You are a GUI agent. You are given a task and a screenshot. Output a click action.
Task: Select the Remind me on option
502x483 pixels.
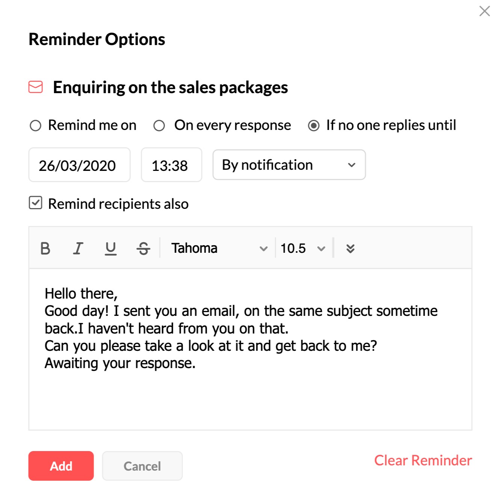click(36, 126)
